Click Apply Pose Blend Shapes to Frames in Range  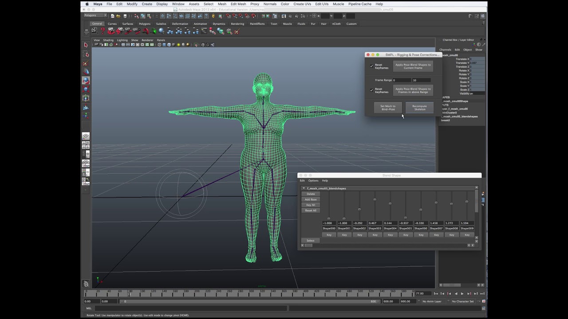tap(413, 90)
